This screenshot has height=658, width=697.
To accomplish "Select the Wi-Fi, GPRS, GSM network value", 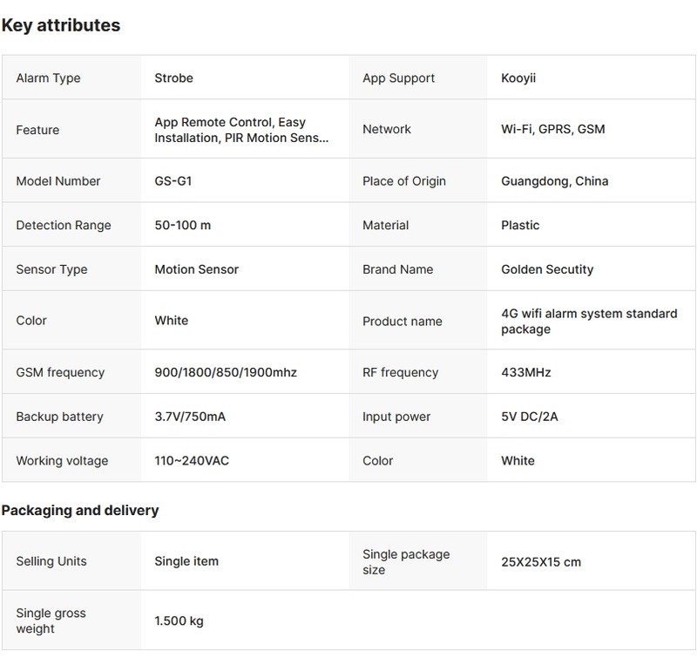I will tap(552, 129).
